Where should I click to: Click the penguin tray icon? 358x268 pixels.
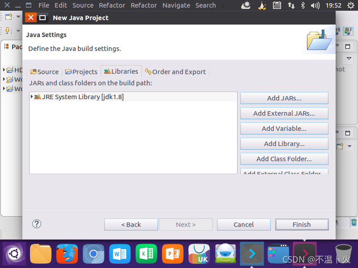[262, 5]
